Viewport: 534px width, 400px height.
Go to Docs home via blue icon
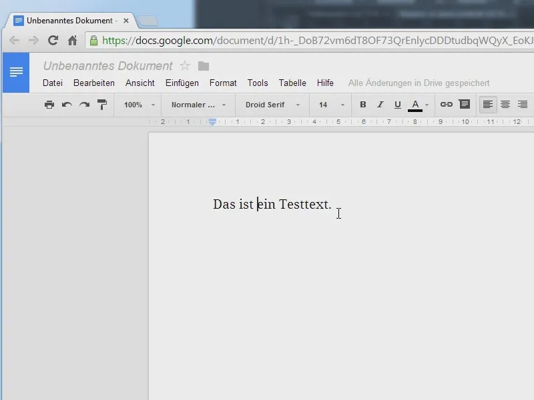(x=16, y=72)
